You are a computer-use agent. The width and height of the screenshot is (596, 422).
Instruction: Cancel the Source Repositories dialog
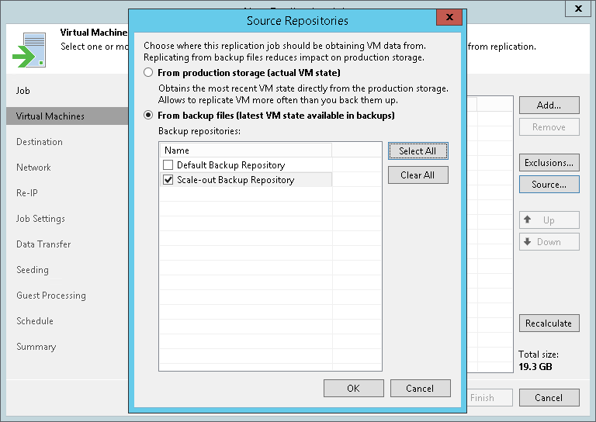(x=420, y=388)
